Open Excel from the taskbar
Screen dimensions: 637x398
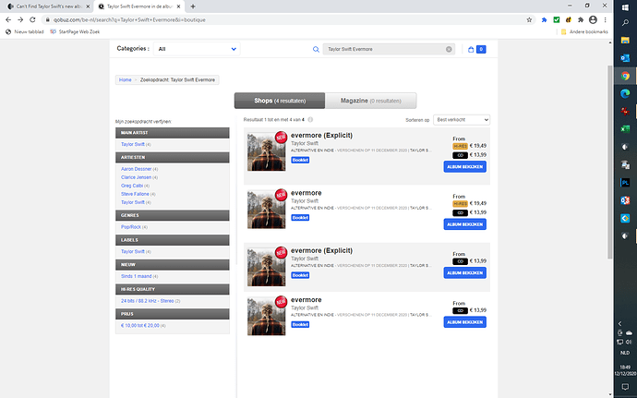(625, 129)
